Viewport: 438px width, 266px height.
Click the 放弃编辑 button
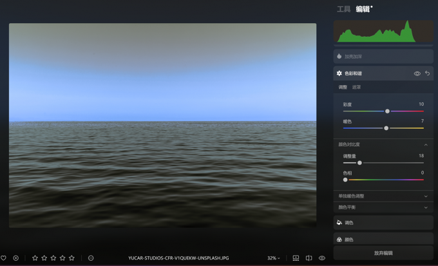pos(383,253)
